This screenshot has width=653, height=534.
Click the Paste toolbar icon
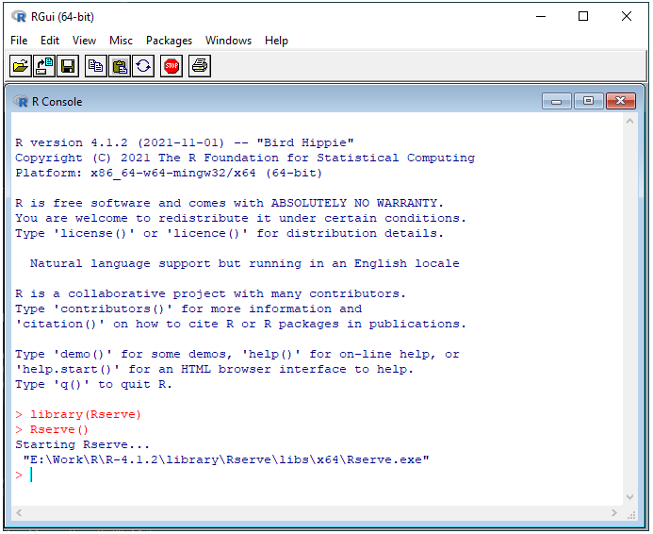point(120,66)
